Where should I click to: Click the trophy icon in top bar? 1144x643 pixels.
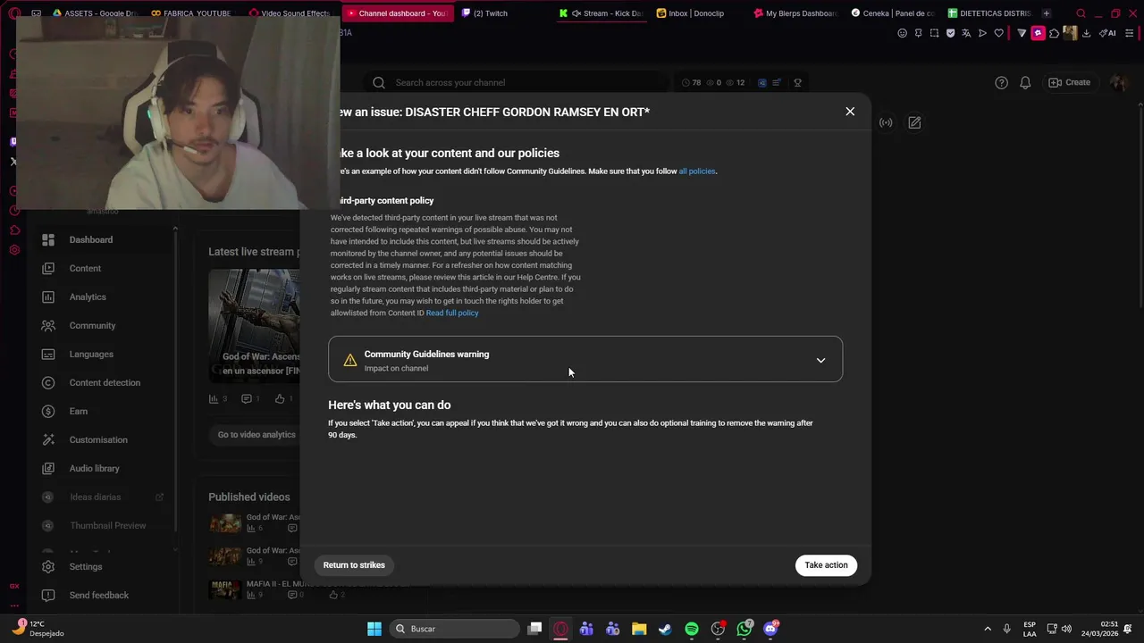pos(797,82)
